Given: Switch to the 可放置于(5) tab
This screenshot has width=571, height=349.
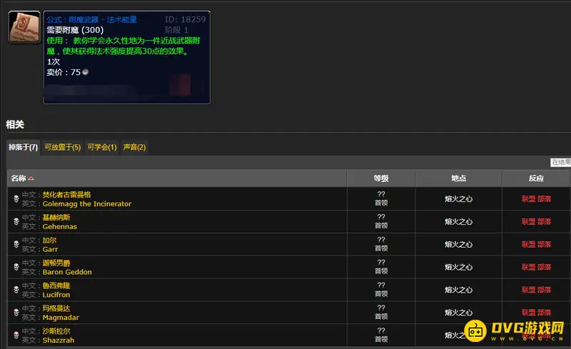Looking at the screenshot, I should click(x=63, y=147).
